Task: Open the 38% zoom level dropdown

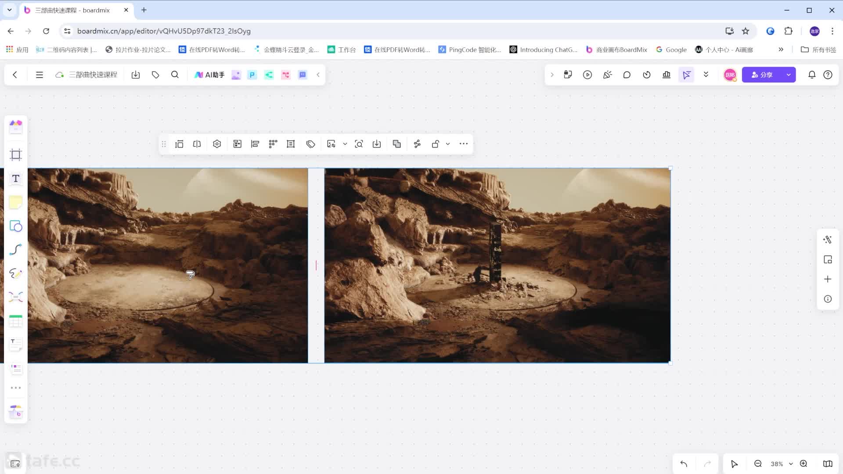Action: point(782,464)
